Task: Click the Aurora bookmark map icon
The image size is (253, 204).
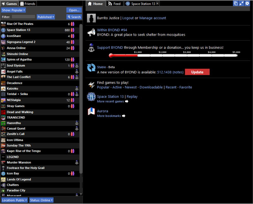Action: point(91,111)
